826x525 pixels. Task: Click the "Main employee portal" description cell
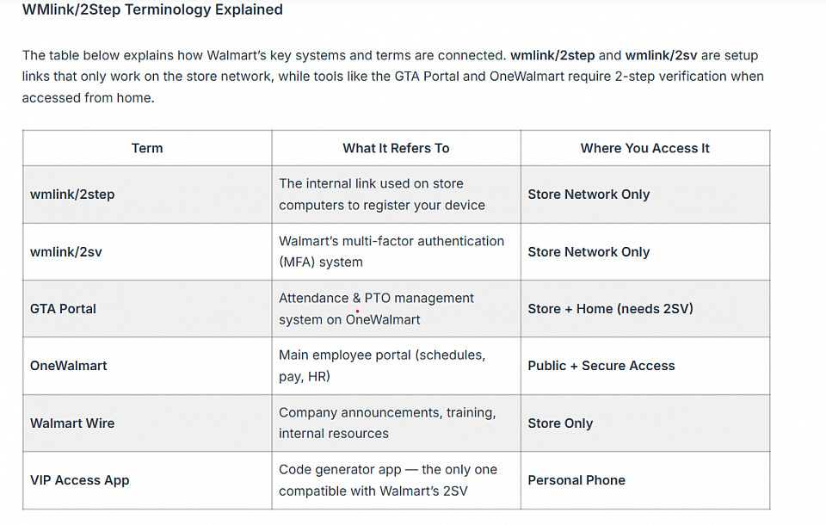[382, 366]
